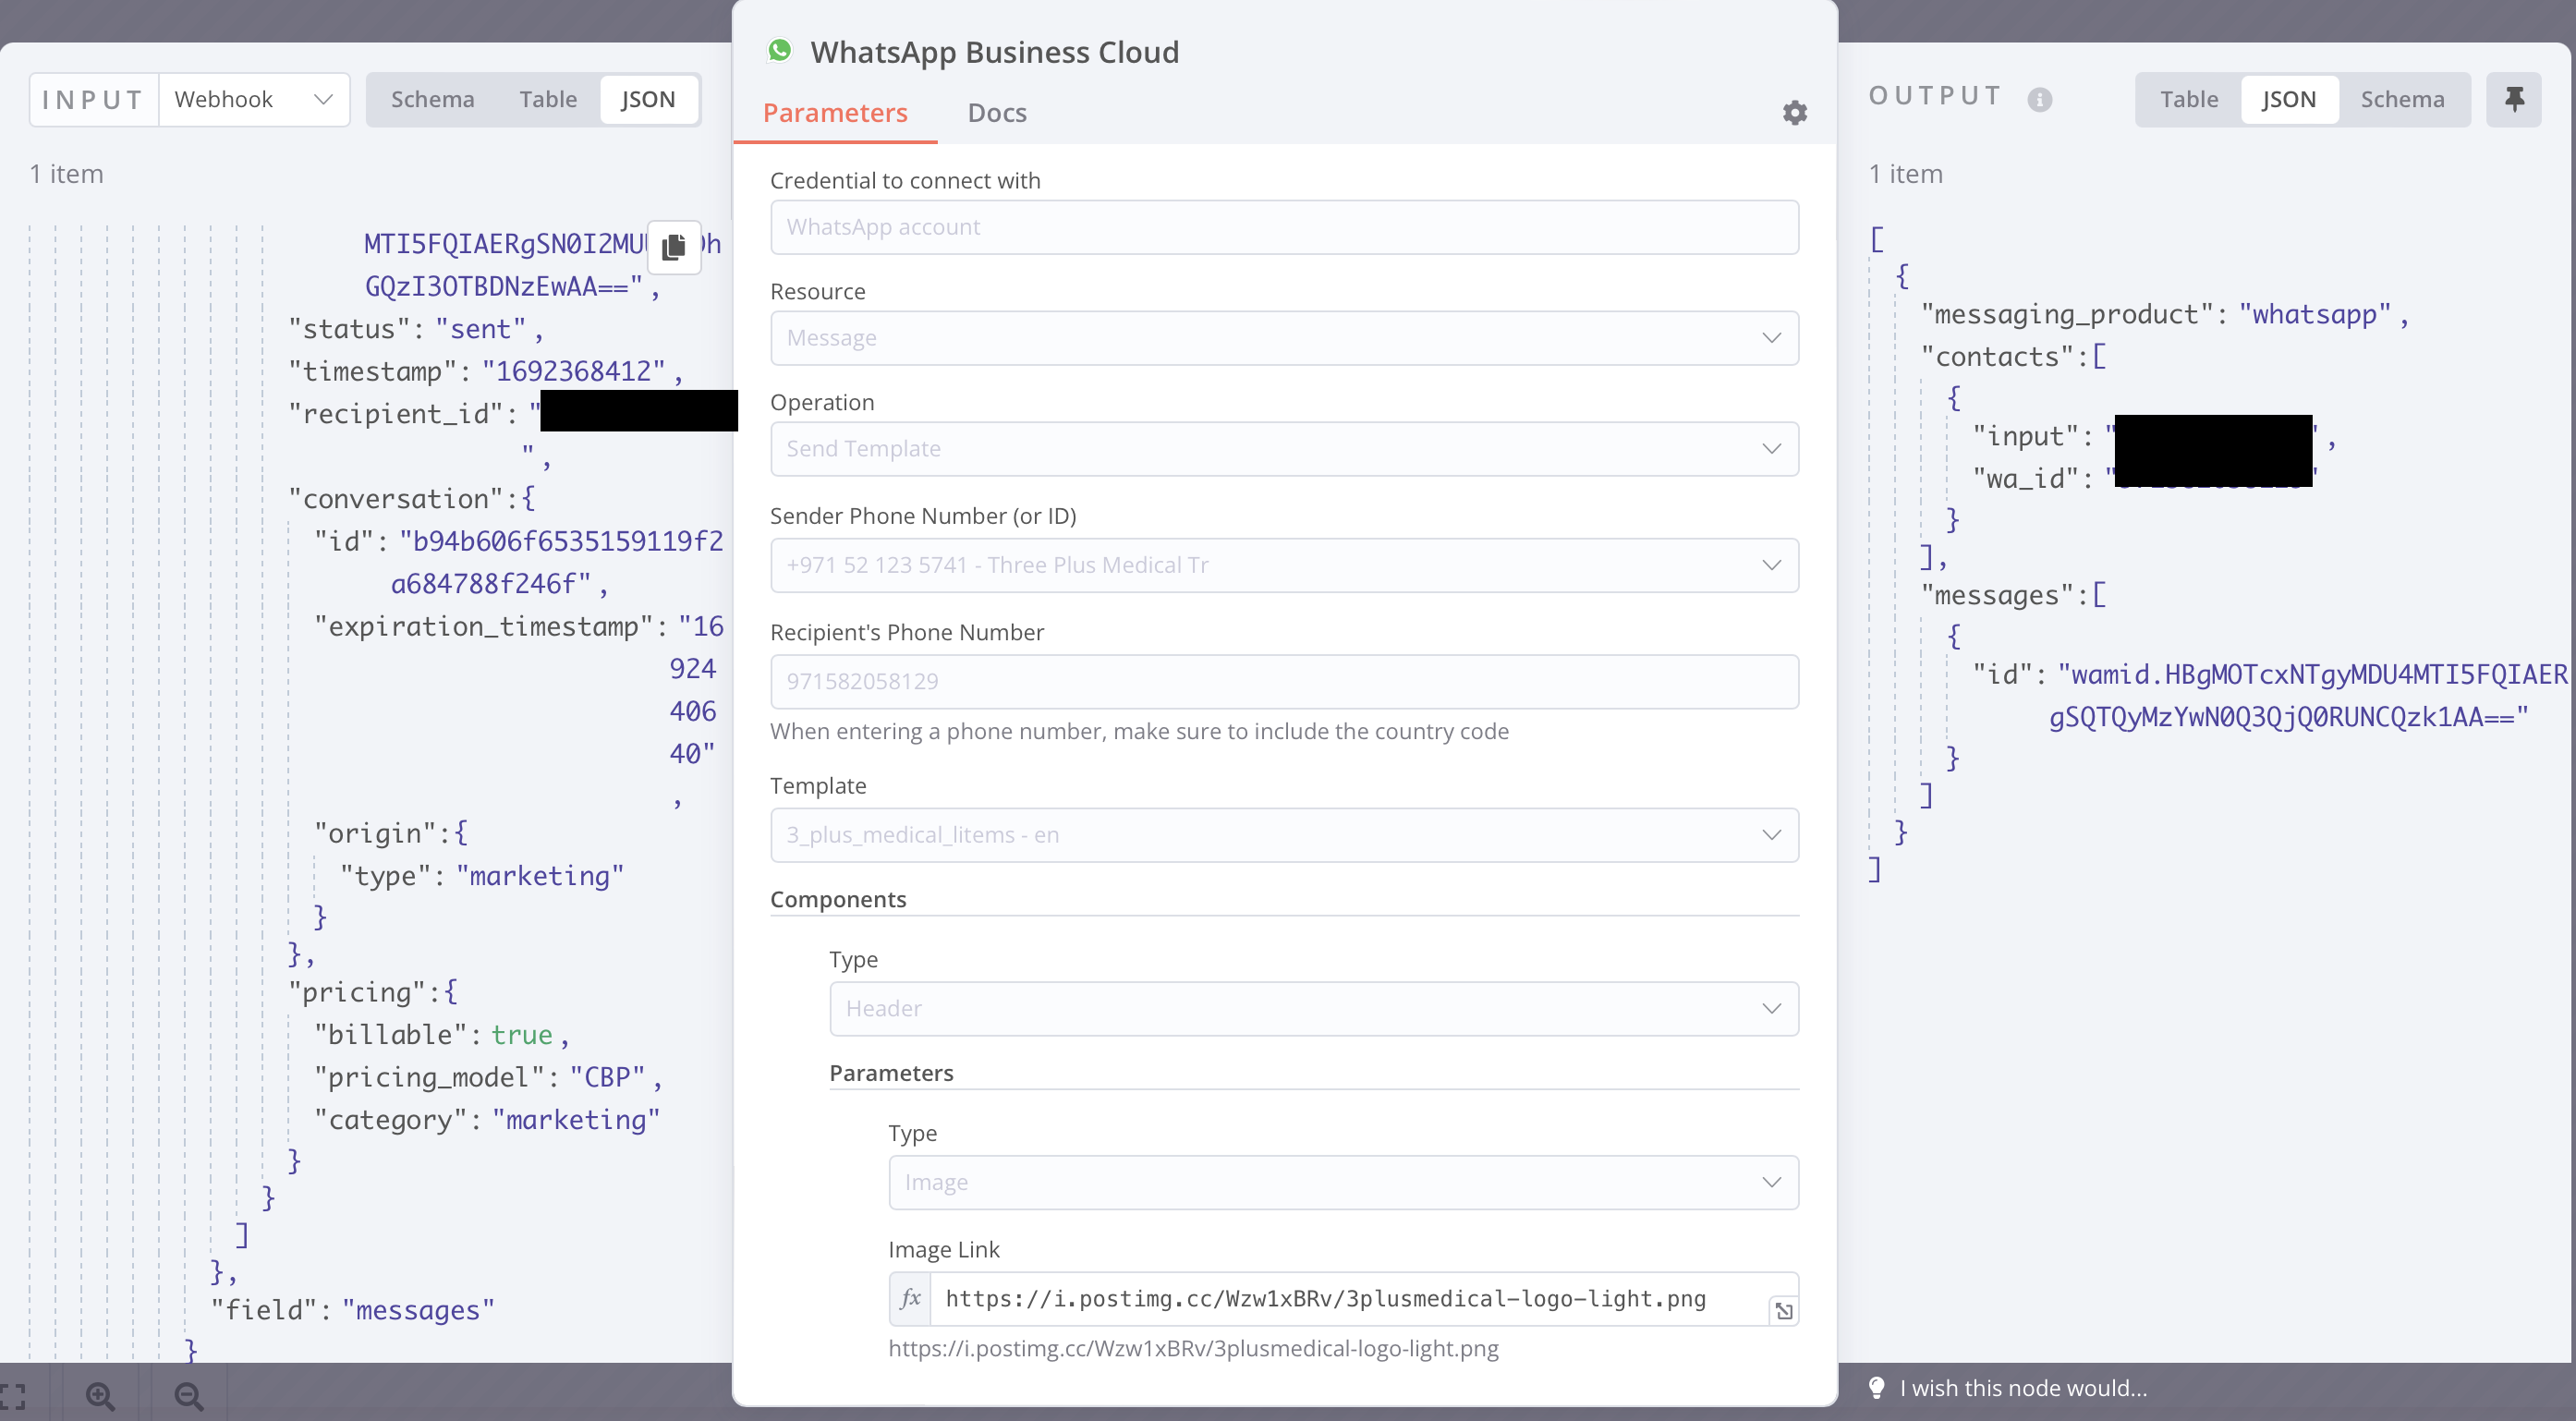
Task: Click the info icon next to OUTPUT
Action: (2040, 99)
